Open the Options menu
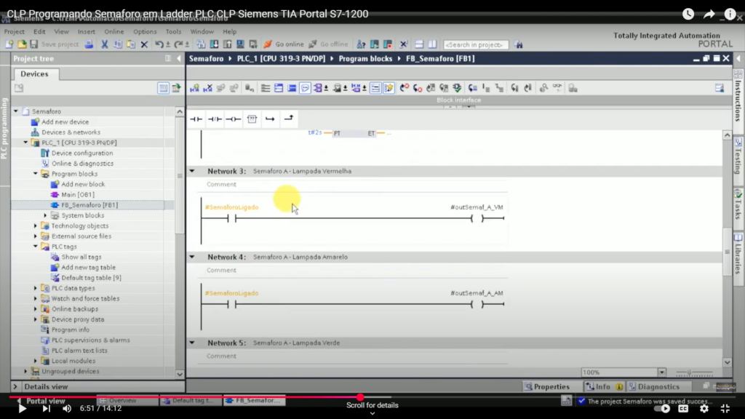The image size is (745, 419). point(145,31)
